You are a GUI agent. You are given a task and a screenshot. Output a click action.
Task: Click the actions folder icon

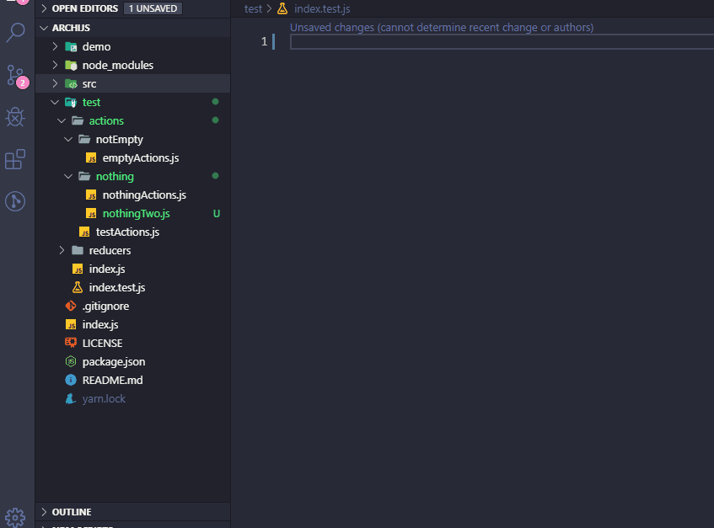78,120
